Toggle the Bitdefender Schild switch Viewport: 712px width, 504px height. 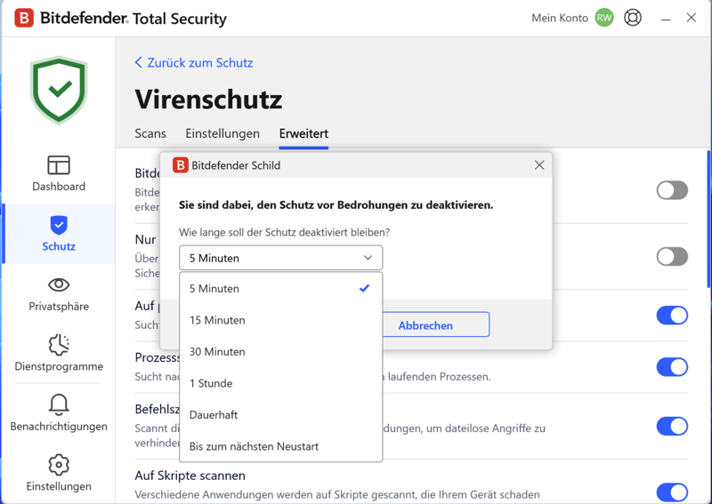(x=672, y=190)
